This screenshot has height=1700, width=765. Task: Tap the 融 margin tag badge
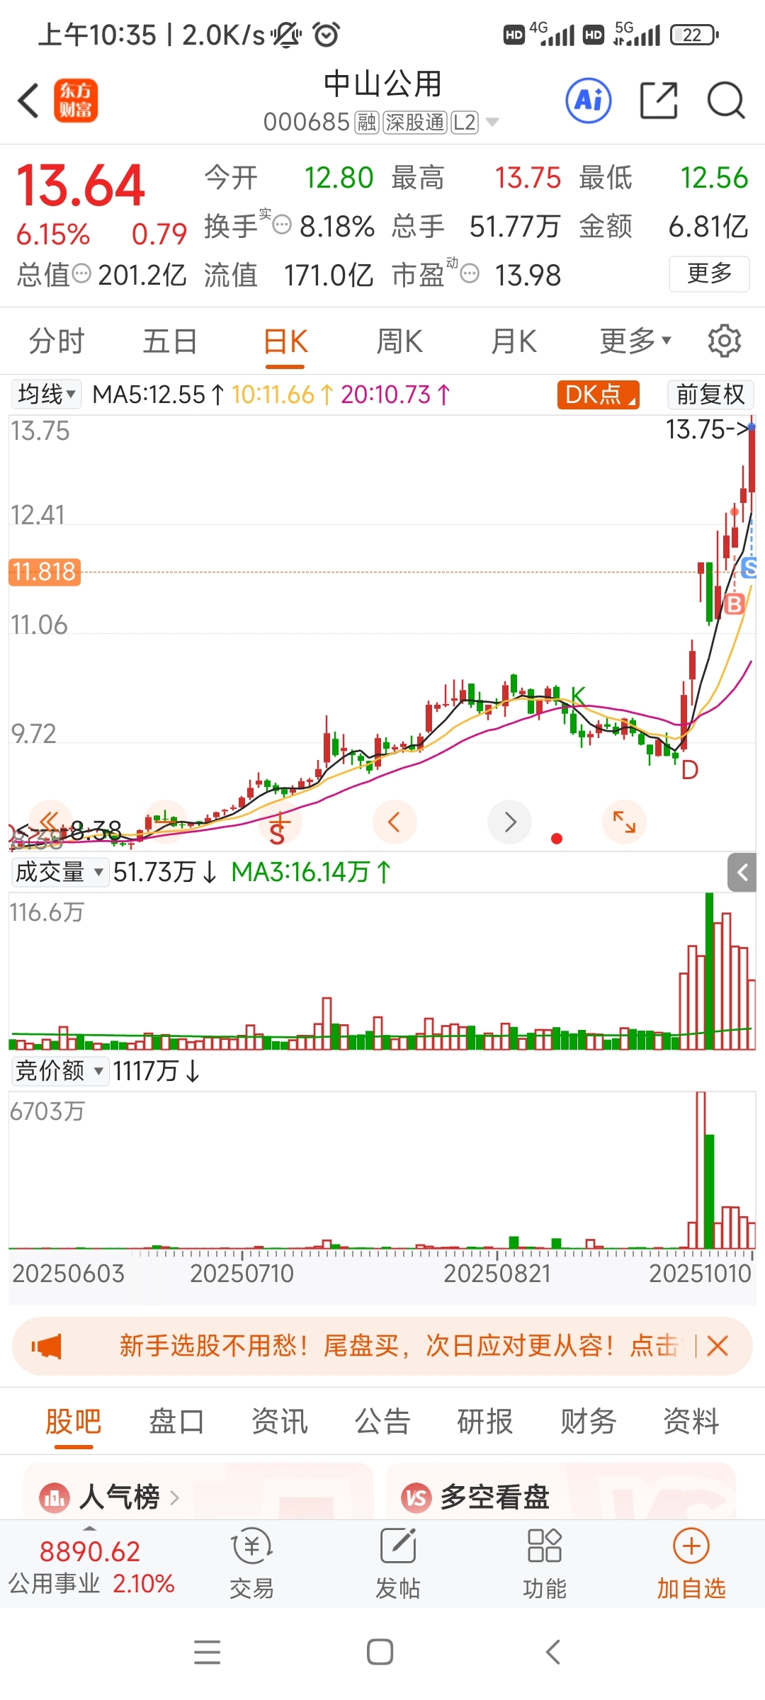point(367,122)
